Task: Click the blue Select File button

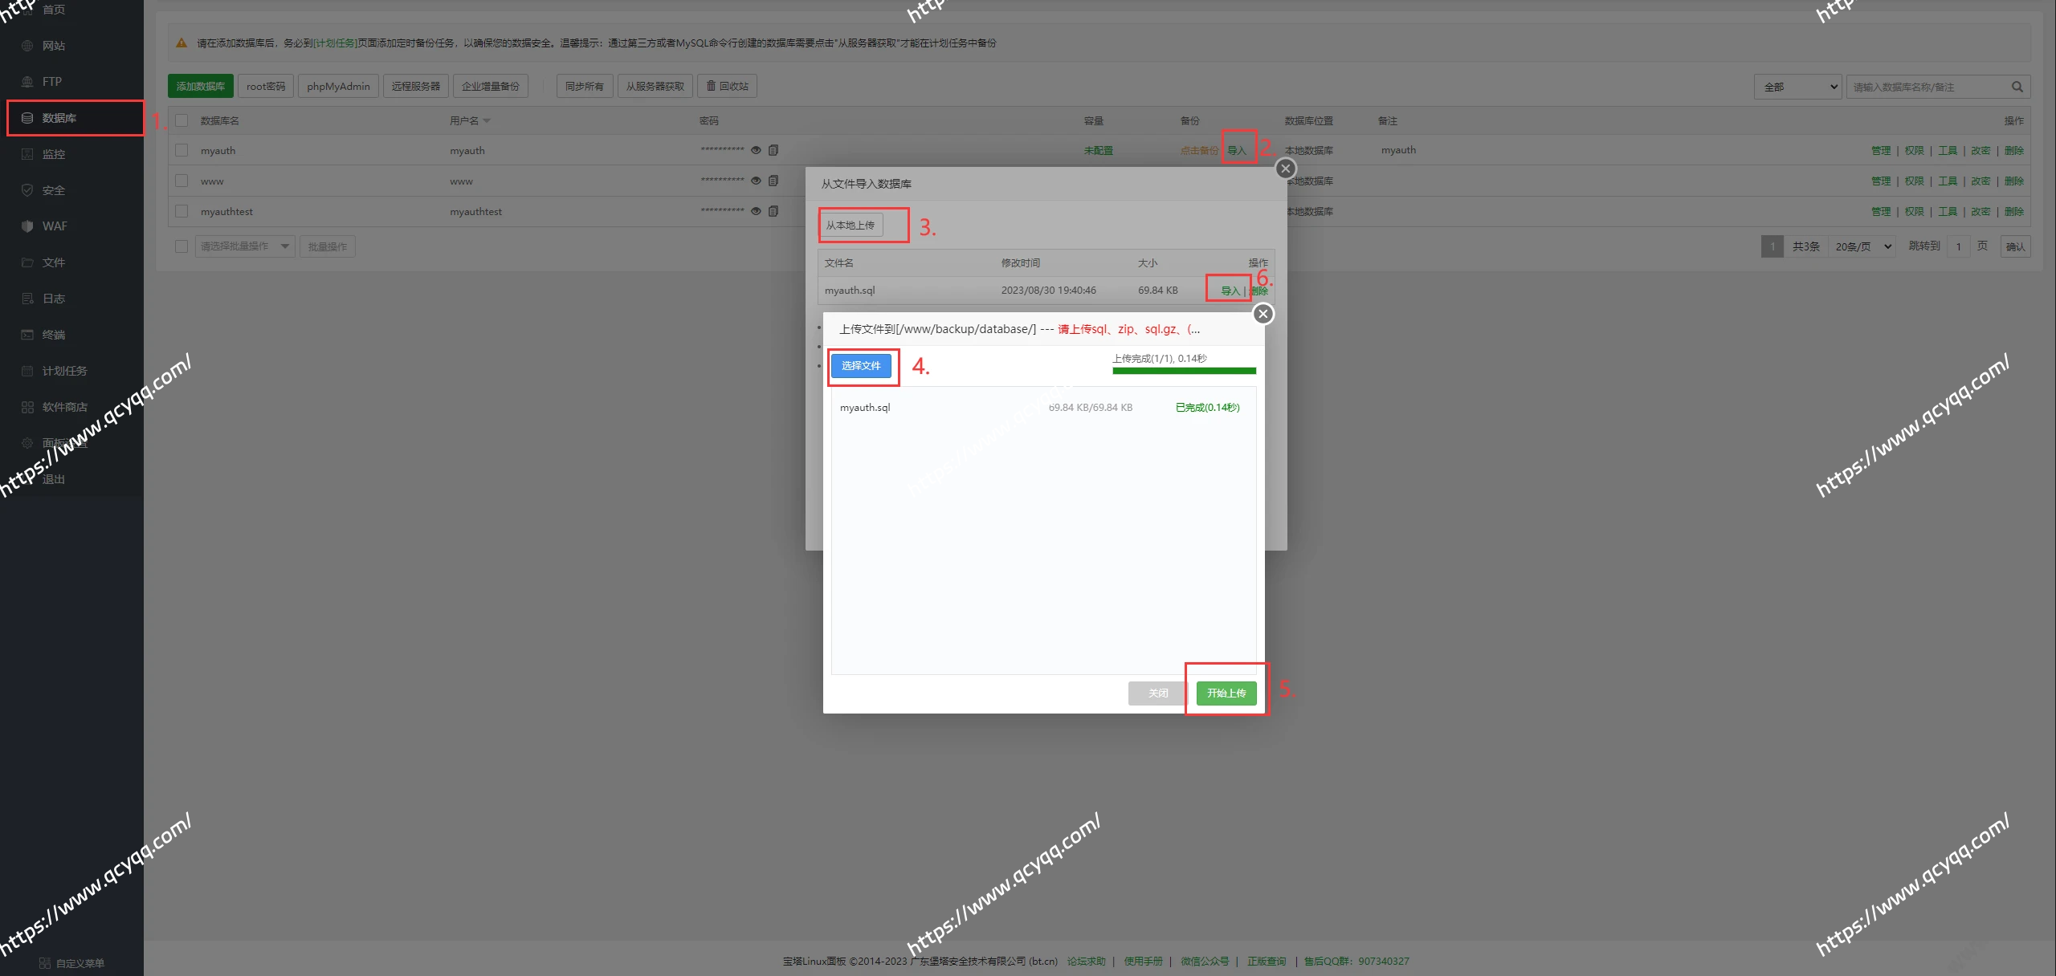Action: 860,366
